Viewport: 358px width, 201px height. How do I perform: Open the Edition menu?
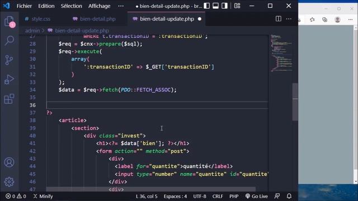coord(46,6)
